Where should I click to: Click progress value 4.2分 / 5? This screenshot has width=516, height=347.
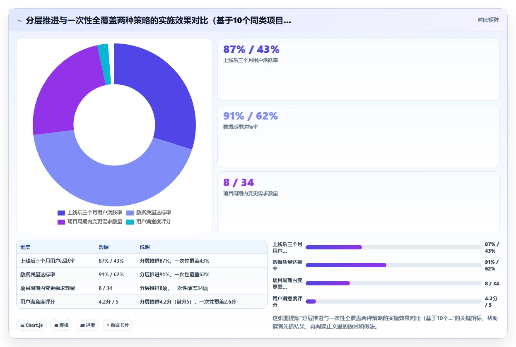tap(491, 302)
